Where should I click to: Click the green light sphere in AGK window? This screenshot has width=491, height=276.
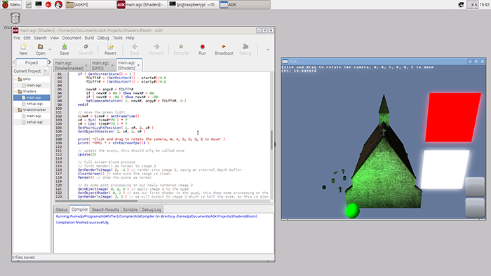(x=353, y=210)
